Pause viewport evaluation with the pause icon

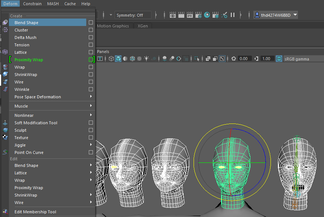[x=233, y=15]
